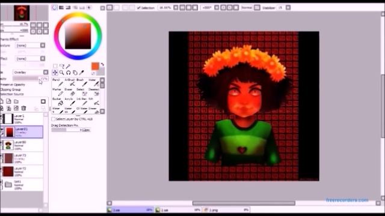385x216 pixels.
Task: Toggle Preserve Opacity option
Action: point(13,85)
